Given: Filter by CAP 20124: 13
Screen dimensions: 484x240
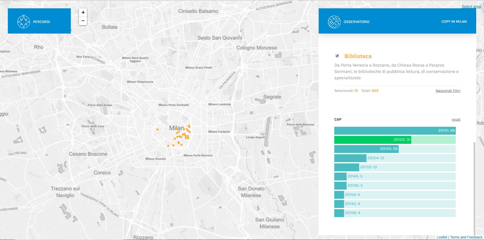Looking at the screenshot, I should pos(395,158).
